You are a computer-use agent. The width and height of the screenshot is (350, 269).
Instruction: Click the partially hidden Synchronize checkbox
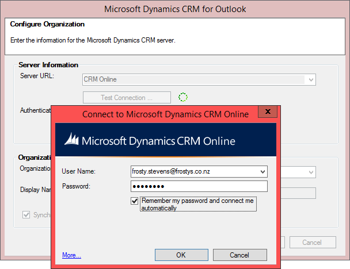(x=26, y=214)
